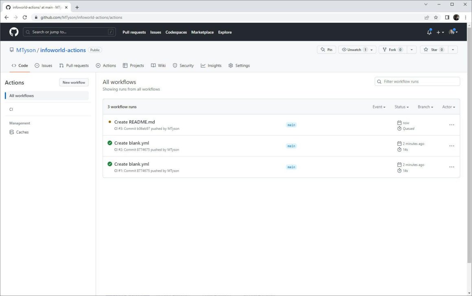Open Marketplace in top navigation
This screenshot has height=296, width=472.
[202, 32]
